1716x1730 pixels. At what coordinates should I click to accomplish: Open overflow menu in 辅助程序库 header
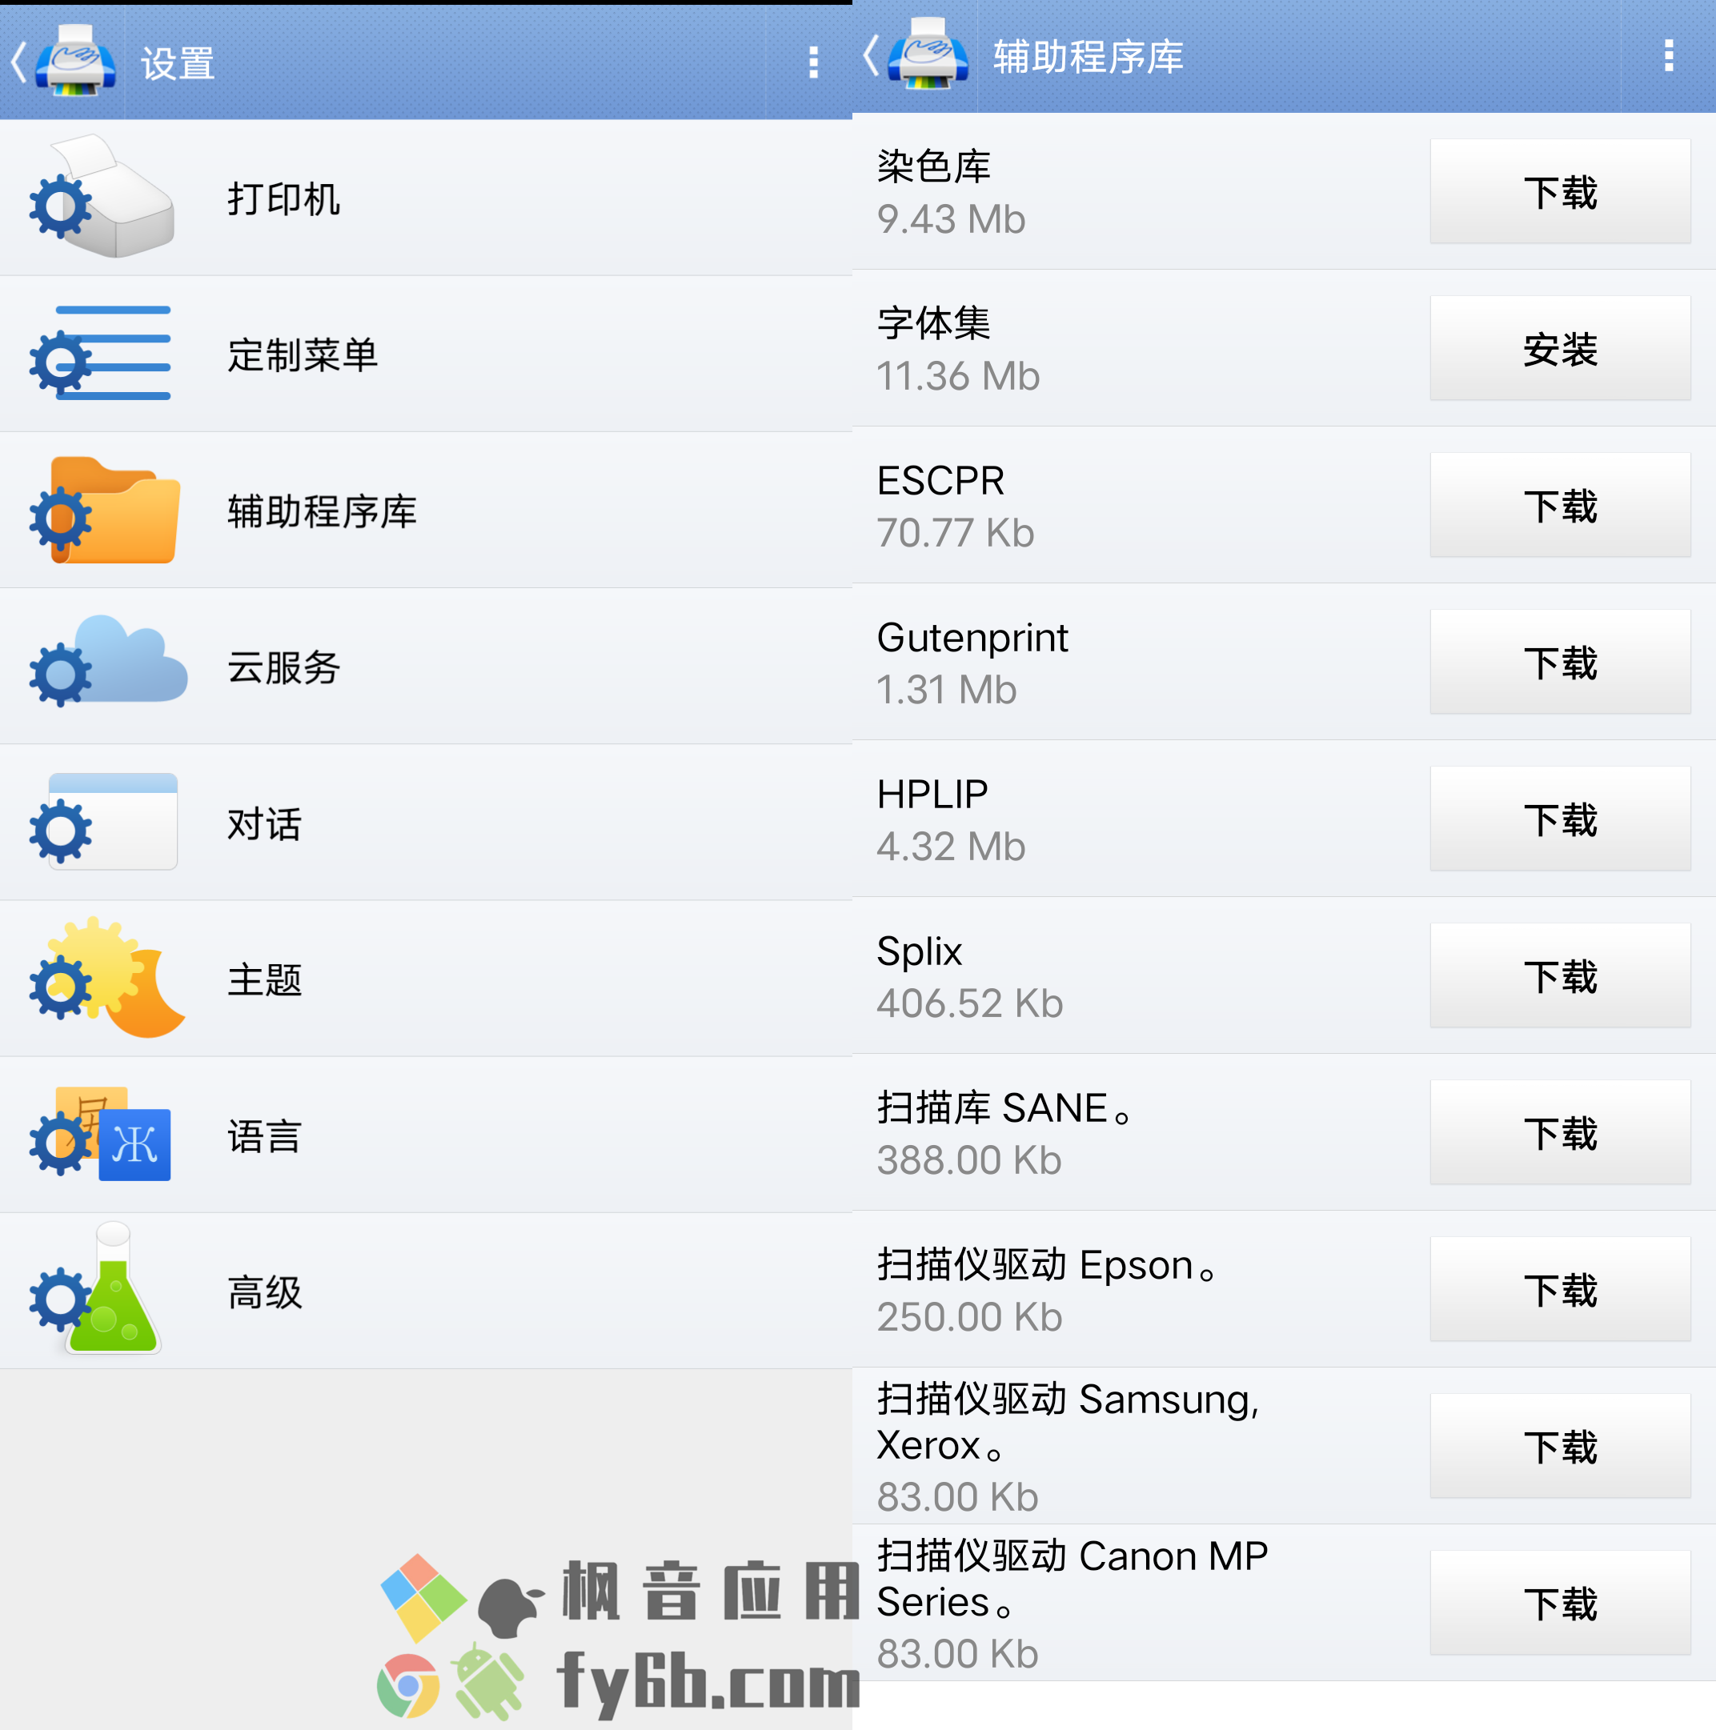pos(1668,55)
